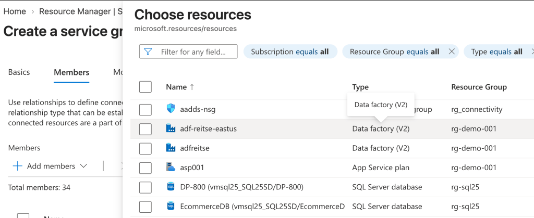Screen dimensions: 534x218
Task: Tick the checkbox for adf-reitse-eastus
Action: click(x=145, y=129)
